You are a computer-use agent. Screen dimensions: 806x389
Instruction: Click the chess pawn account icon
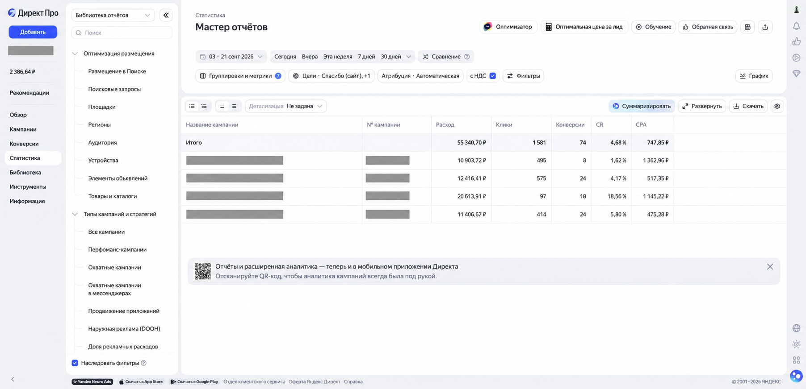coord(796,10)
